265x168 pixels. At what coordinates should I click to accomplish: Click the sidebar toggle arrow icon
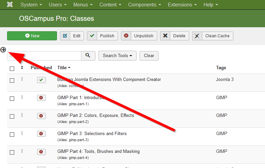tap(3, 50)
